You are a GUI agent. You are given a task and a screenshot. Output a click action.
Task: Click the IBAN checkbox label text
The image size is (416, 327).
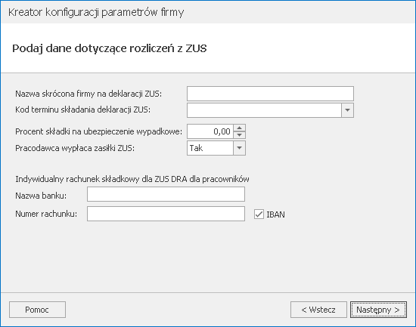(275, 214)
